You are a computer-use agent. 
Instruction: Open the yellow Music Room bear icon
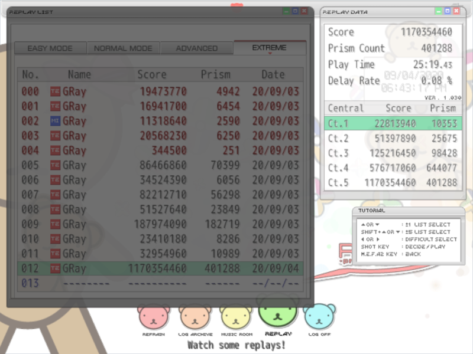236,317
